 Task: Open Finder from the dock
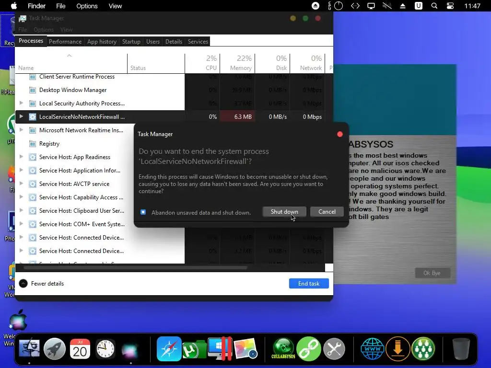click(29, 348)
